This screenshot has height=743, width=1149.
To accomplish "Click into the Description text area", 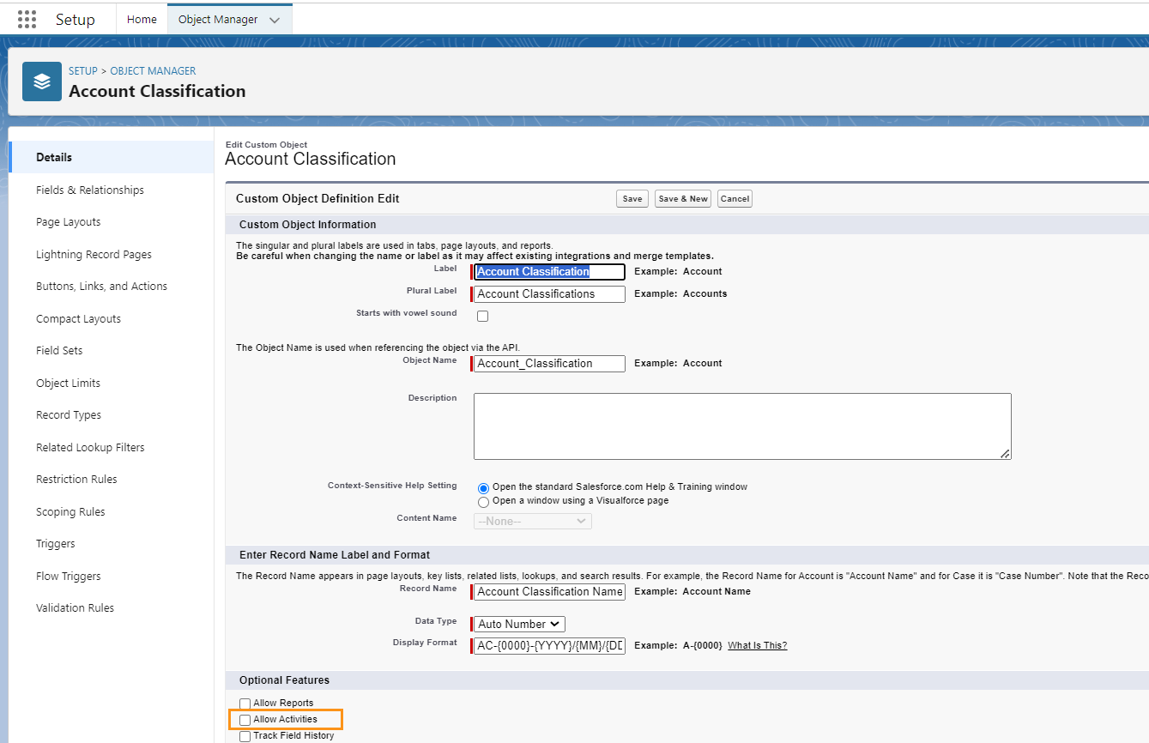I will point(742,426).
